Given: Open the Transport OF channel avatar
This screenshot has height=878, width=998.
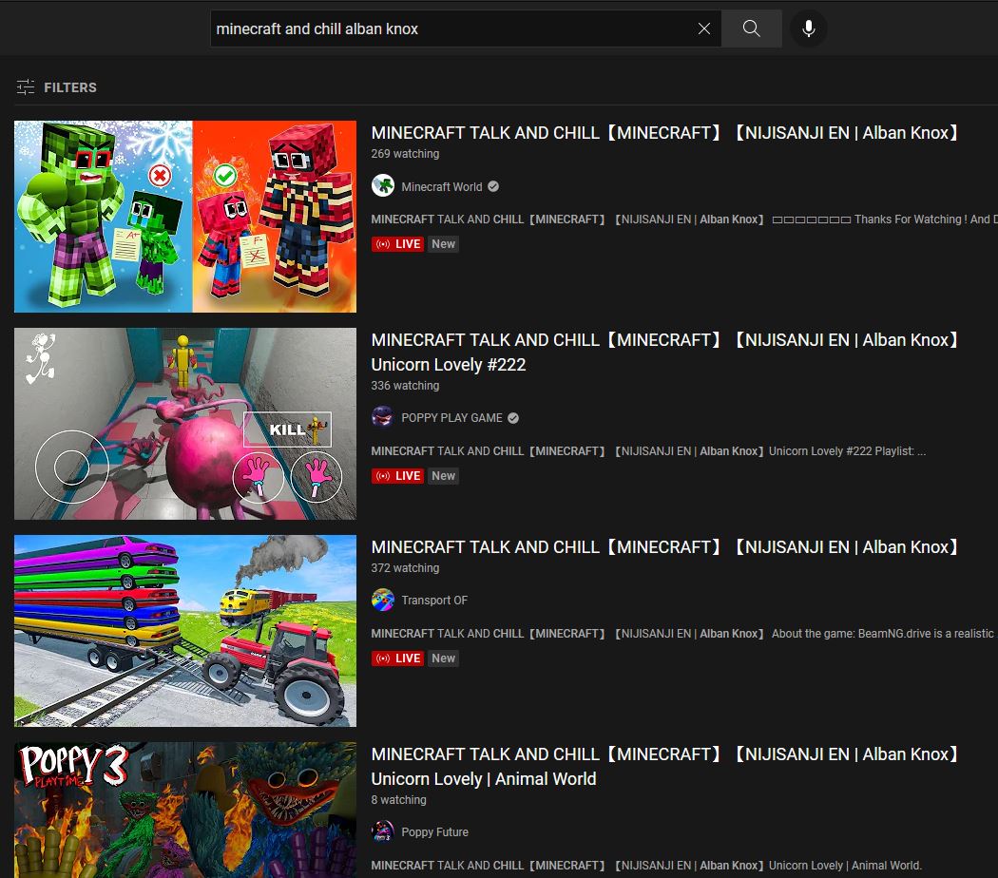Looking at the screenshot, I should pos(382,600).
